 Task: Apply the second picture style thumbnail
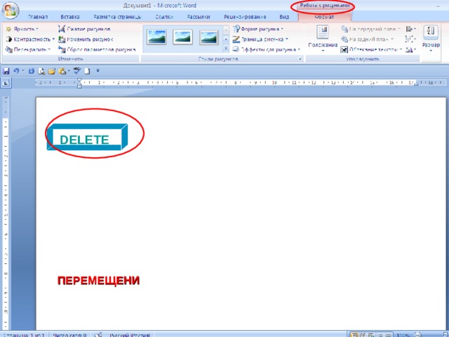(x=182, y=37)
